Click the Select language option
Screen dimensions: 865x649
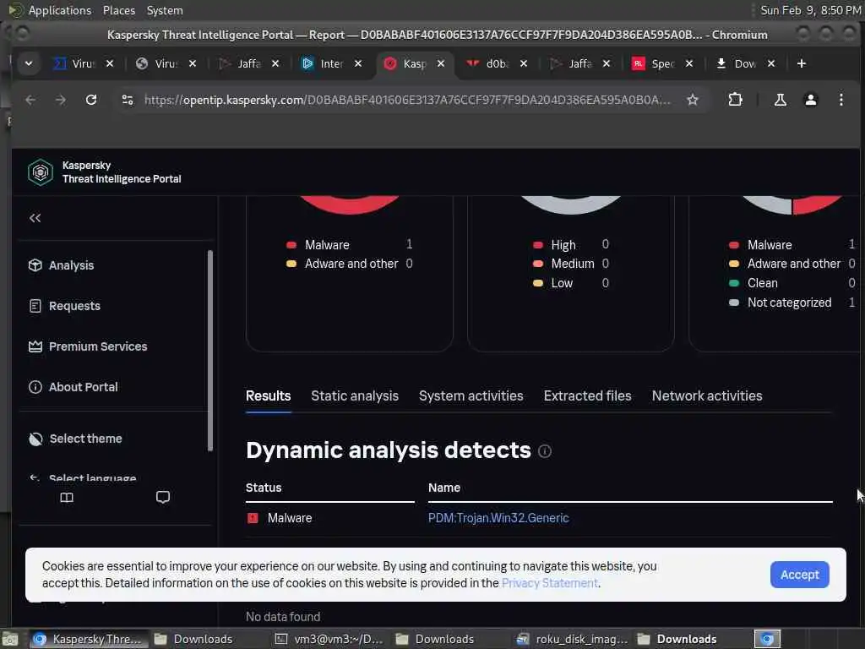tap(83, 477)
